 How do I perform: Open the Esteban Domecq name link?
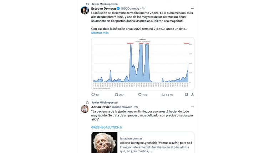point(103,9)
